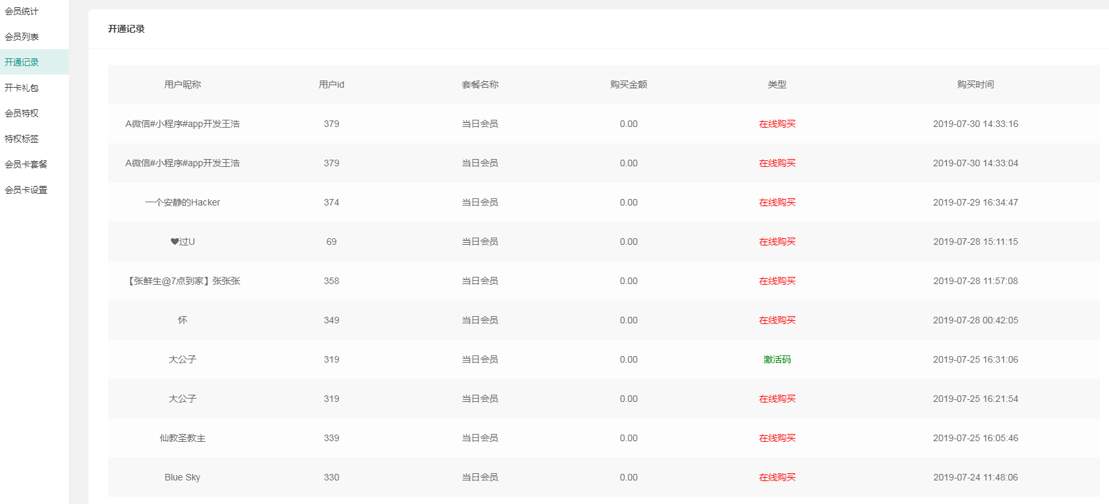This screenshot has height=504, width=1109.
Task: Click the purchase time 2019-07-29 16:34:47
Action: [975, 202]
